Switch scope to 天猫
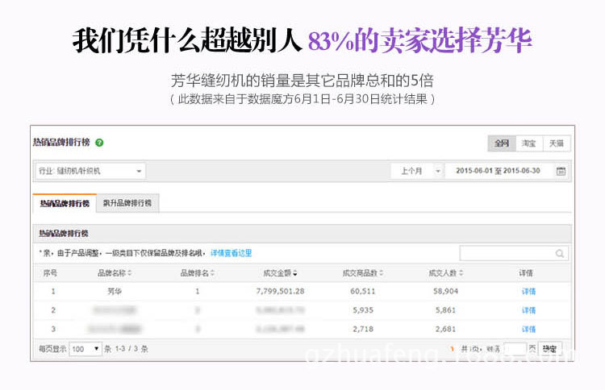Viewport: 605px width, 390px height. (x=557, y=143)
